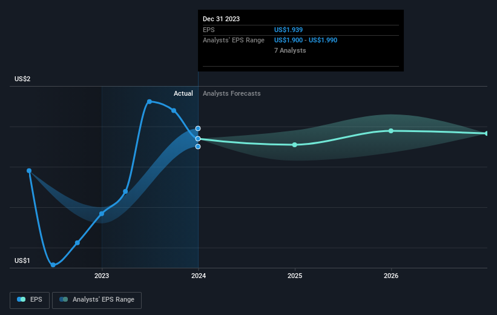Click the 2026 x-axis label
The image size is (497, 315).
click(x=391, y=276)
